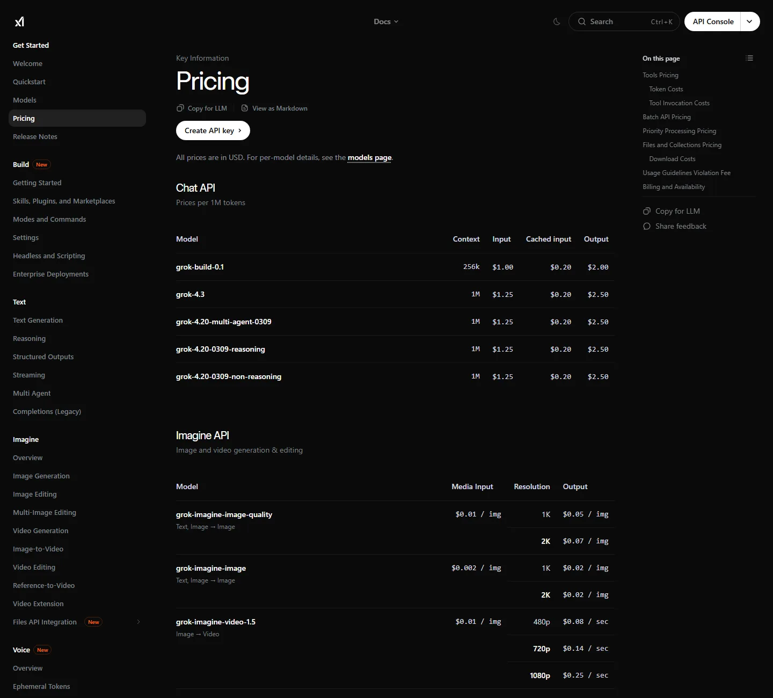
Task: Open Quickstart sidebar item
Action: point(29,82)
